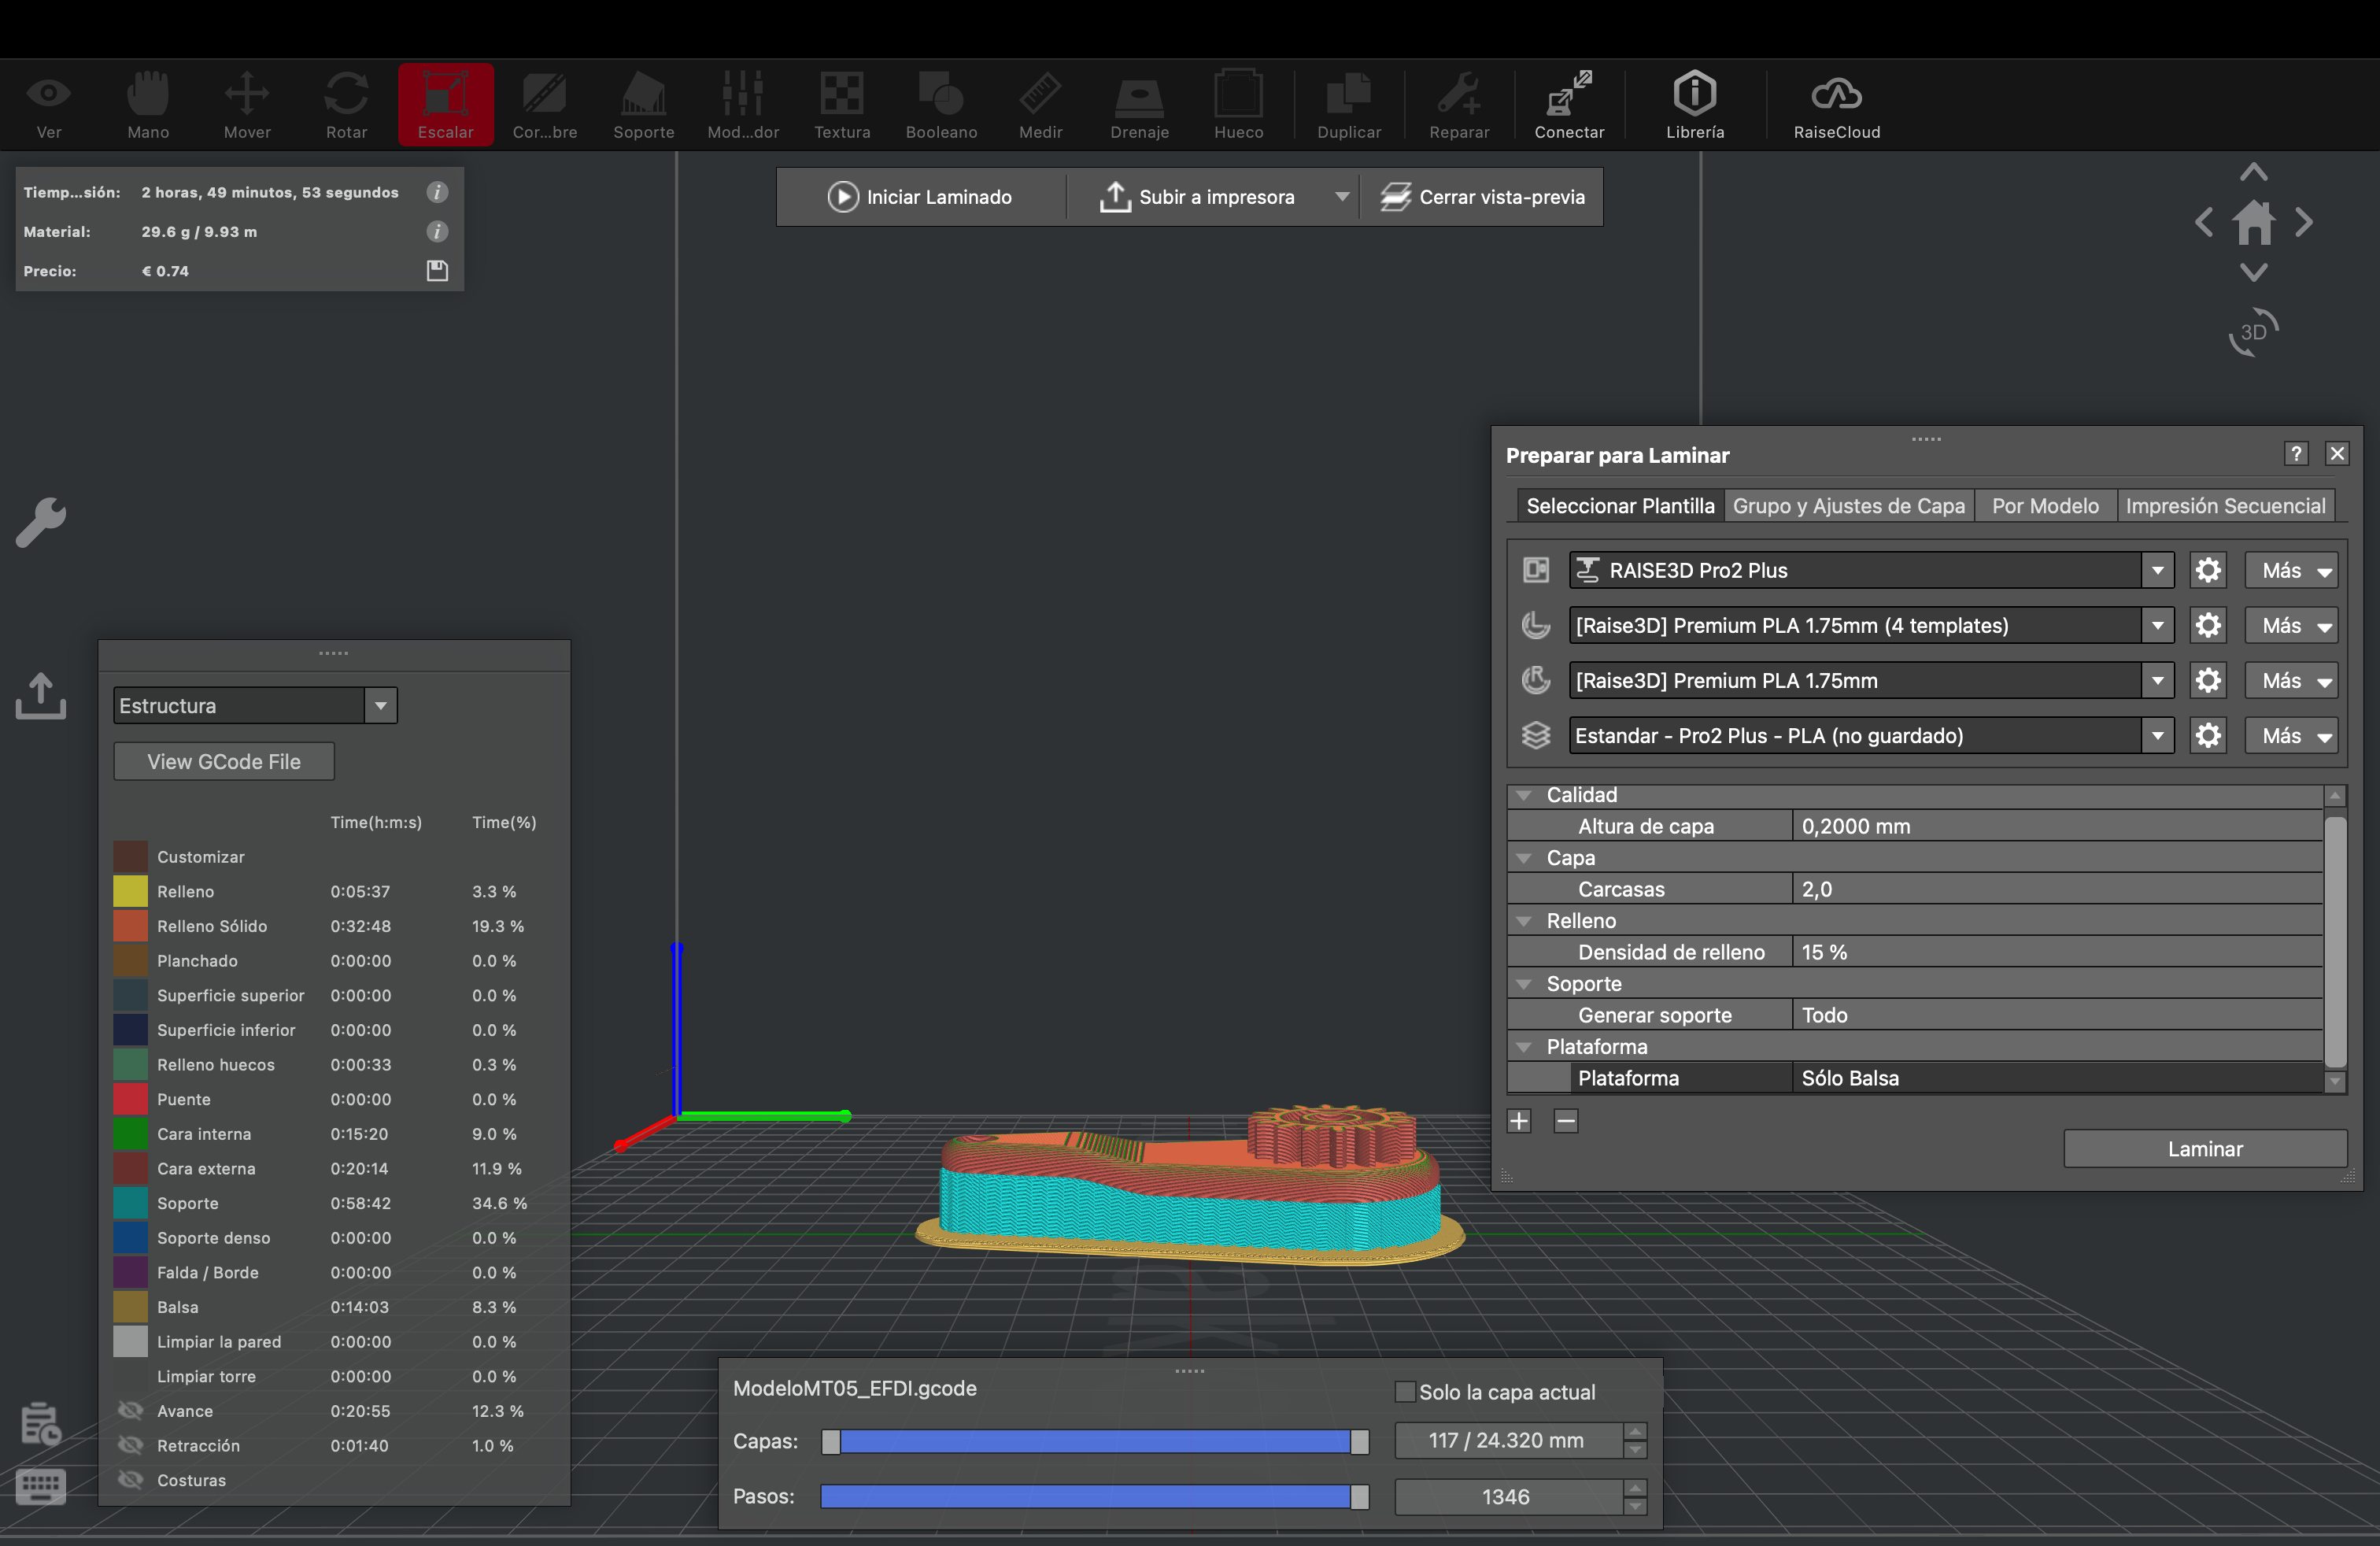2380x1546 pixels.
Task: Open the wrench settings icon on left sidebar
Action: coord(41,522)
